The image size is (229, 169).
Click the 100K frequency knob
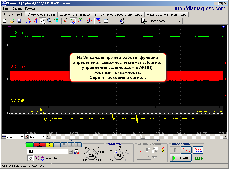click(119, 155)
